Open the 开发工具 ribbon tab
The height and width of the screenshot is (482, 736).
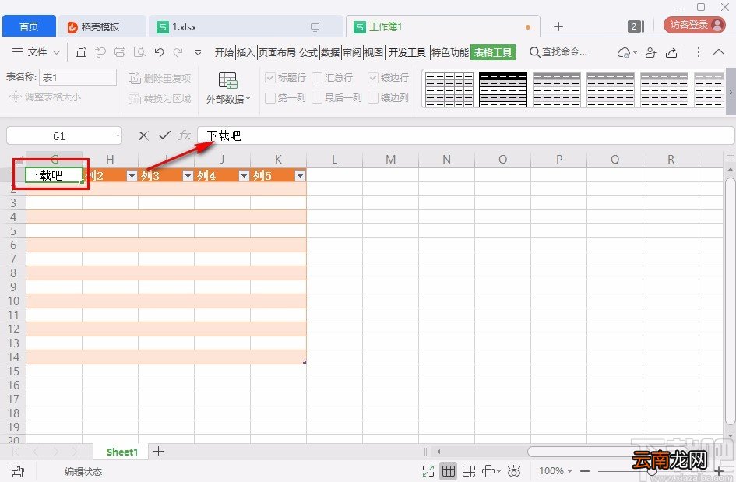pyautogui.click(x=407, y=52)
